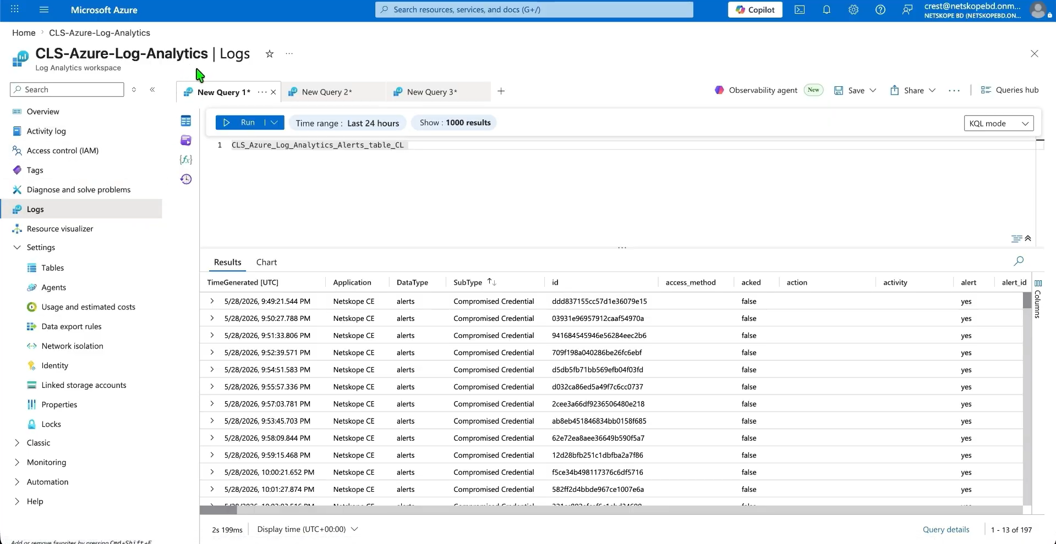
Task: Click the results horizontal scrollbar thumb
Action: 218,510
